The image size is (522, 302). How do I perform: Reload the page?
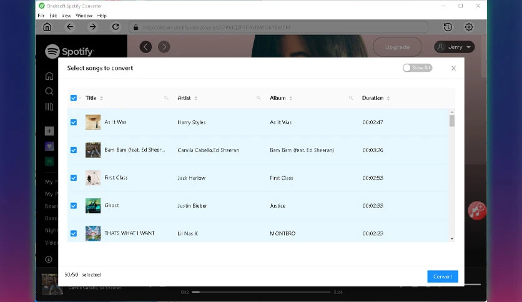tap(116, 27)
